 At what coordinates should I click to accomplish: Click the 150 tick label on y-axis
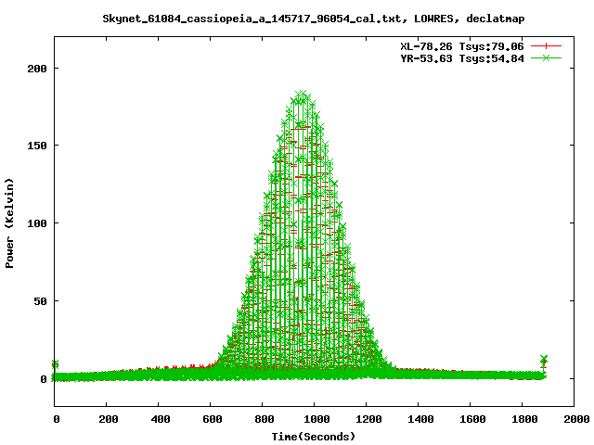tap(37, 146)
